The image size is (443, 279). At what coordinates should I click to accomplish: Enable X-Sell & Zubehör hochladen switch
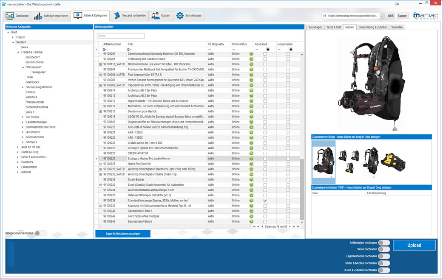point(384,270)
